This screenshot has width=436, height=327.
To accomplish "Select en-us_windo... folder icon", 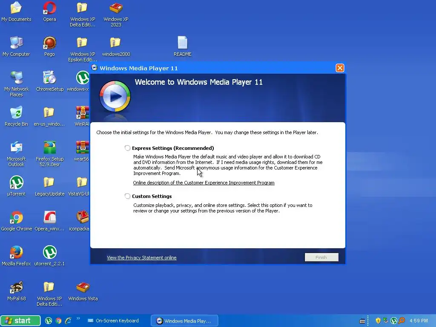I will (49, 116).
